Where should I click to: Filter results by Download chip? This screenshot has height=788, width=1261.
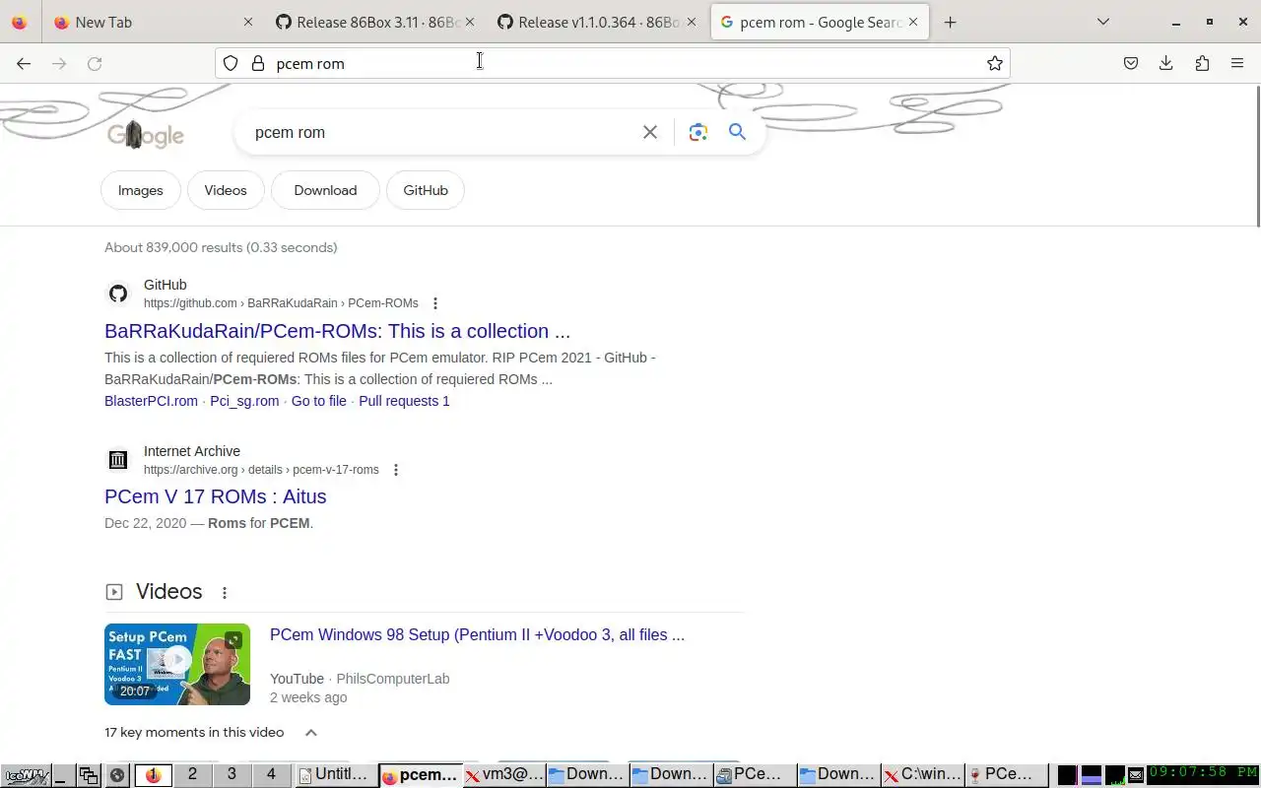(x=325, y=190)
